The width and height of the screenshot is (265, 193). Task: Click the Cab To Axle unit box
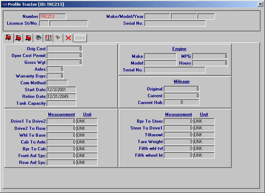[x=87, y=142]
